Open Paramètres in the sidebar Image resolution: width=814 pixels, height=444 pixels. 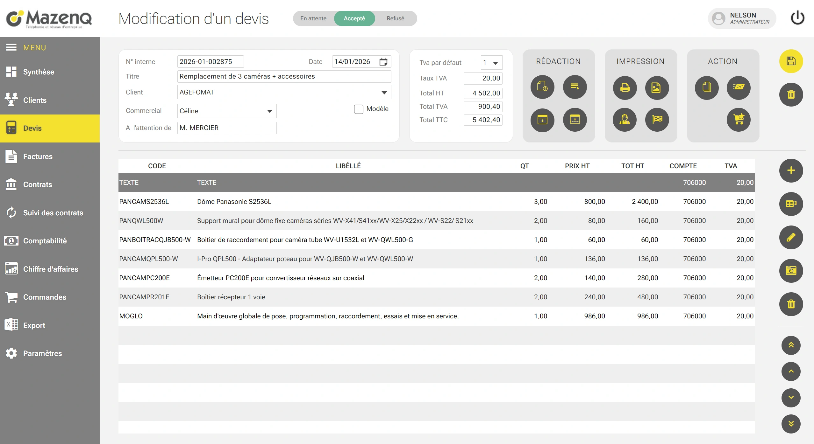tap(50, 353)
